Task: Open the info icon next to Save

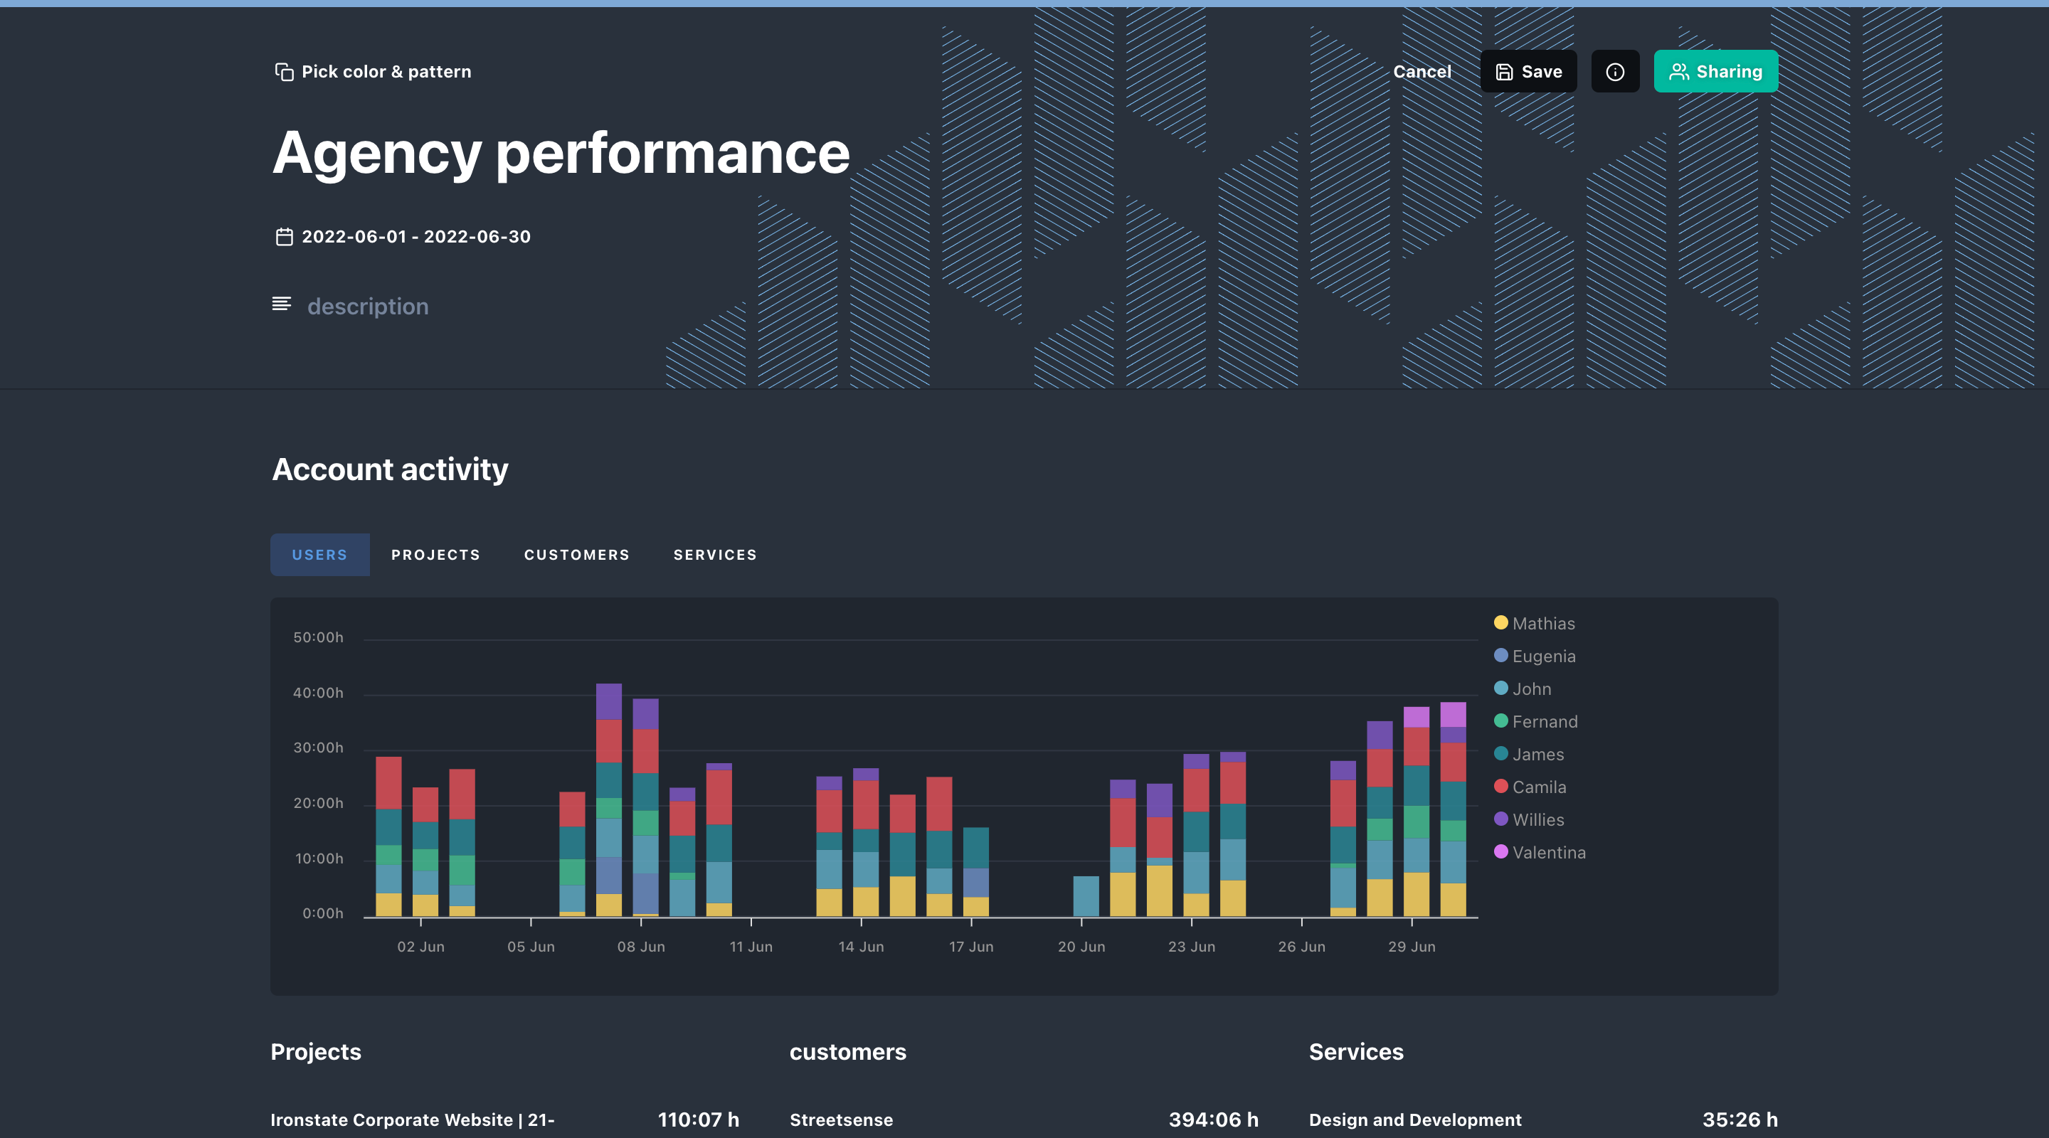Action: click(x=1615, y=71)
